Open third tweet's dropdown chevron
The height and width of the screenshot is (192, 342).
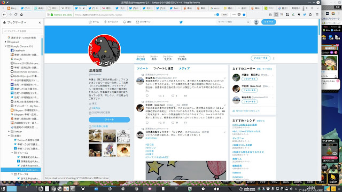click(x=224, y=132)
